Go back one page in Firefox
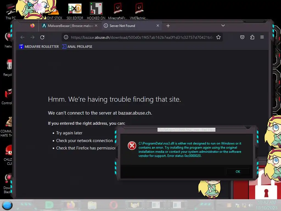The image size is (281, 211). (23, 37)
